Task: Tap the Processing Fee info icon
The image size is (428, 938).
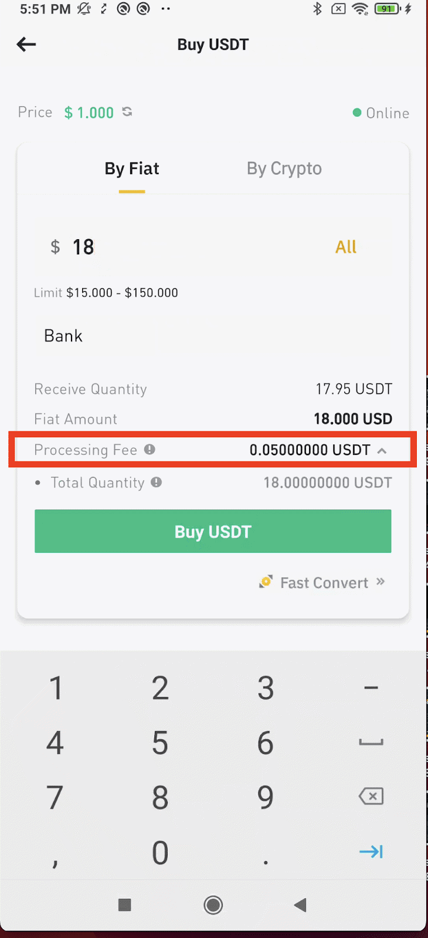Action: click(150, 450)
